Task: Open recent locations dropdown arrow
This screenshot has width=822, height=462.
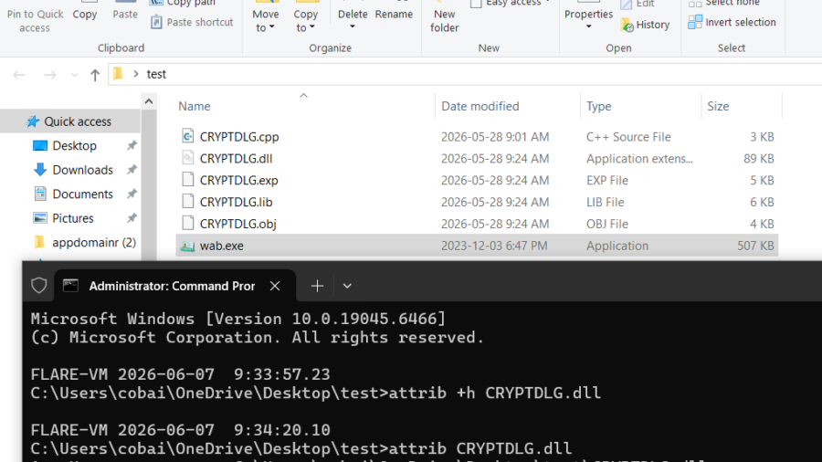Action: 75,75
